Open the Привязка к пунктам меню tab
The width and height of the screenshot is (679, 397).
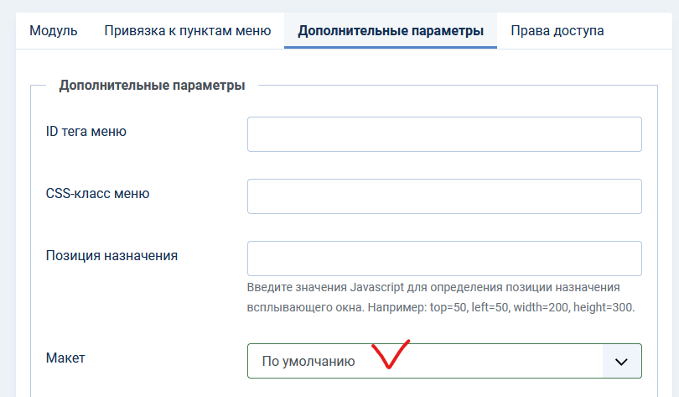[x=188, y=31]
